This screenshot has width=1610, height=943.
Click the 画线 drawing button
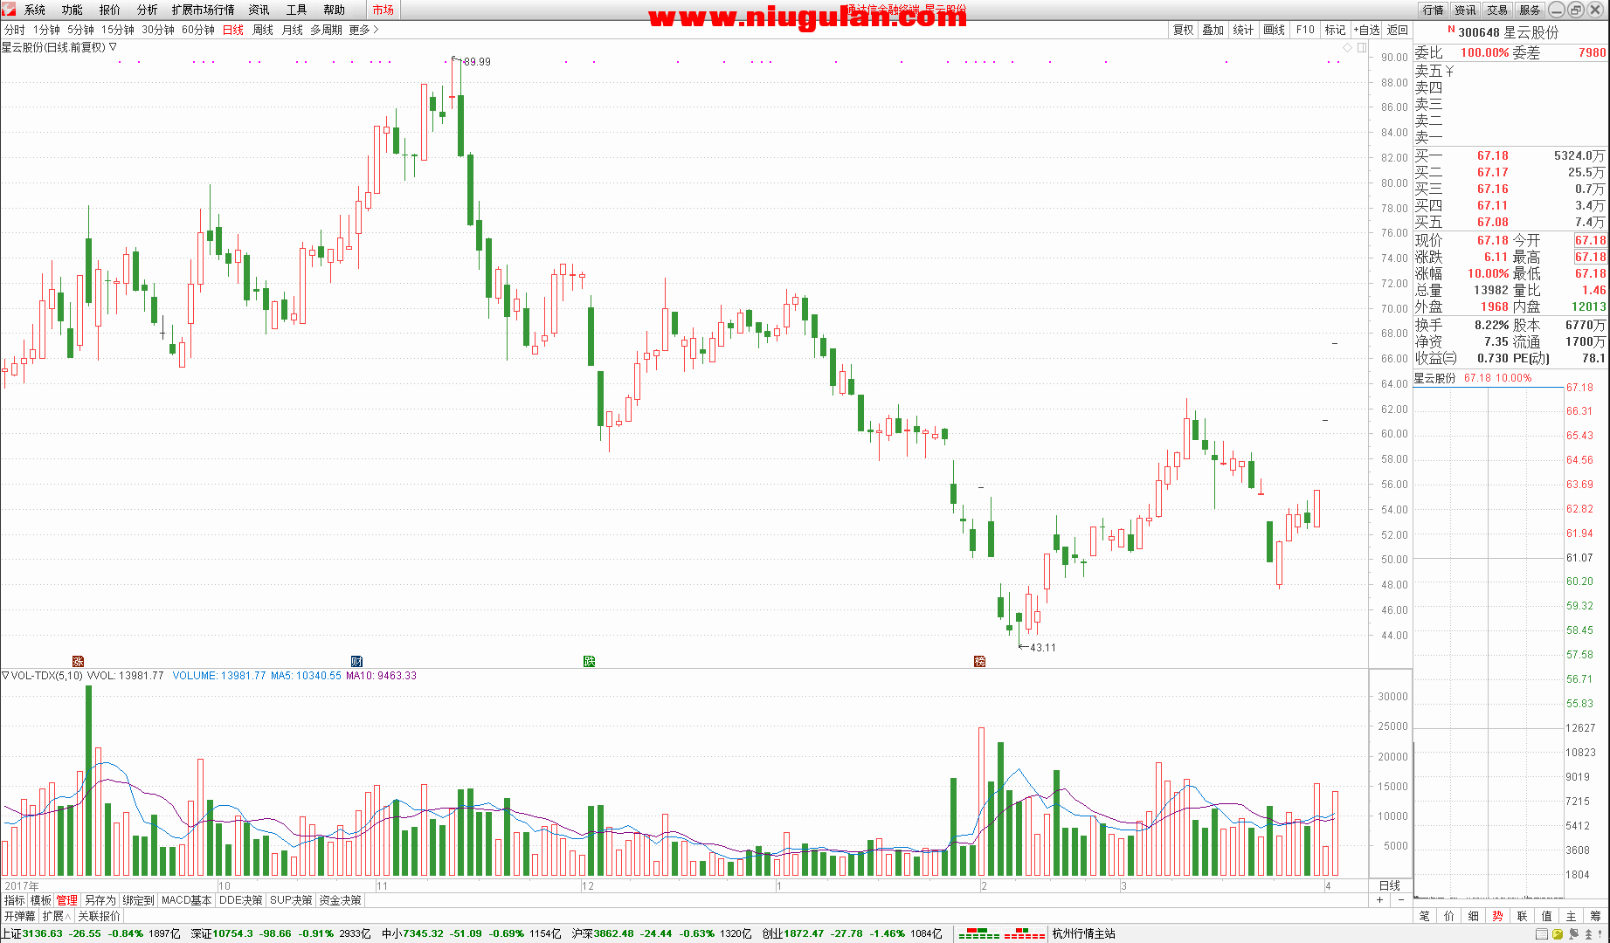pyautogui.click(x=1275, y=30)
